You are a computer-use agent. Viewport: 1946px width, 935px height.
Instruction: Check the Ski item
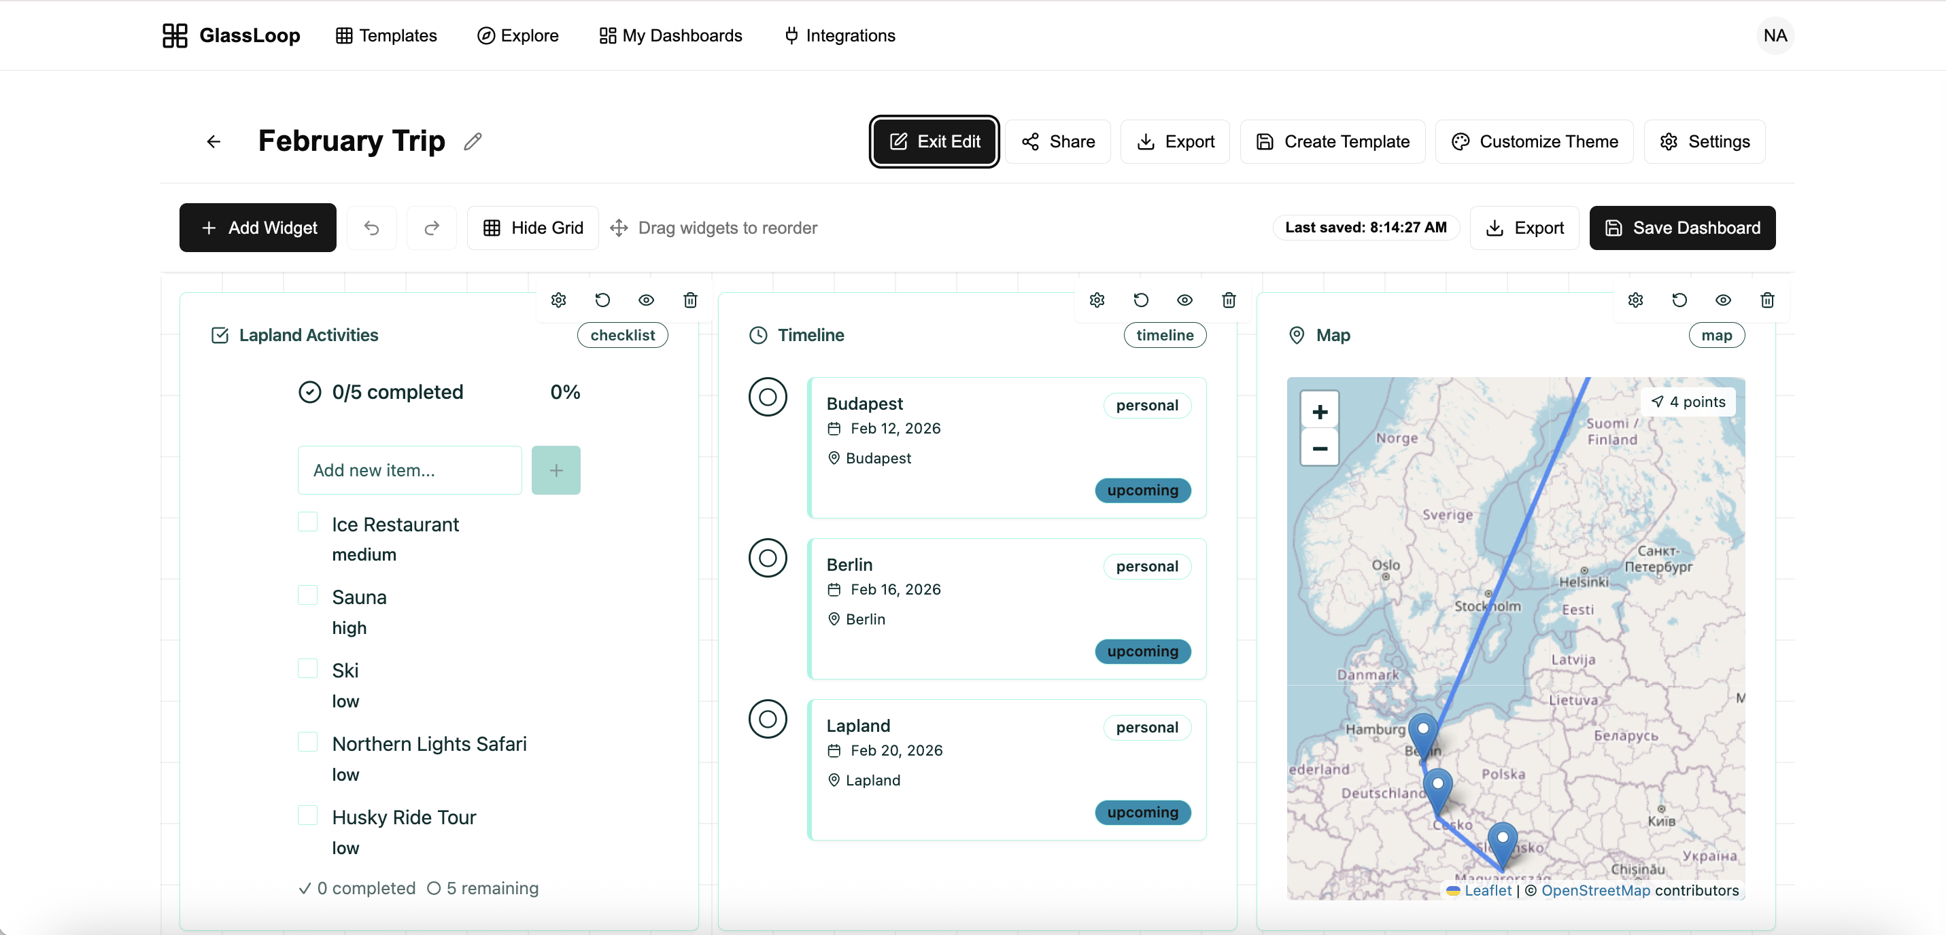(x=307, y=669)
